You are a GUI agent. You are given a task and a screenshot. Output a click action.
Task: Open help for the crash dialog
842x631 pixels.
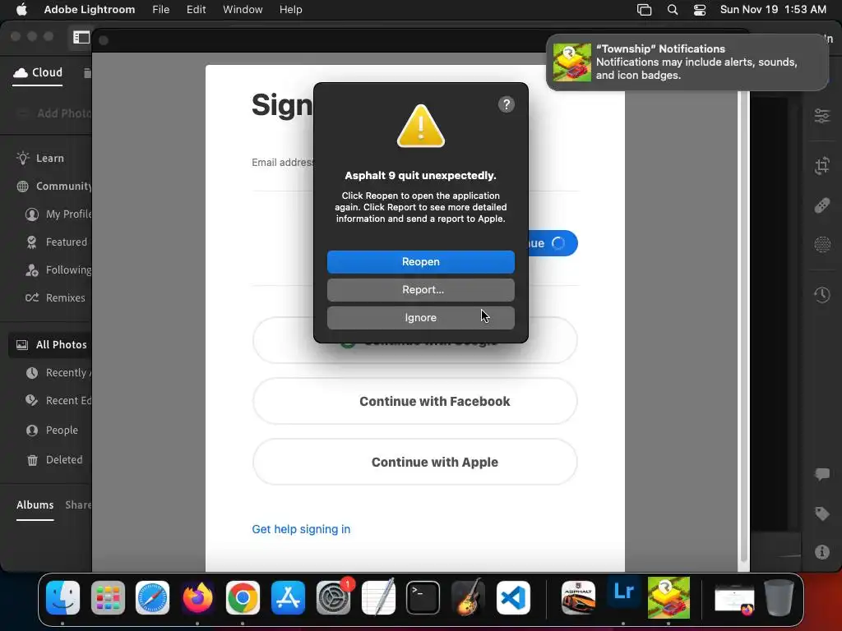506,104
